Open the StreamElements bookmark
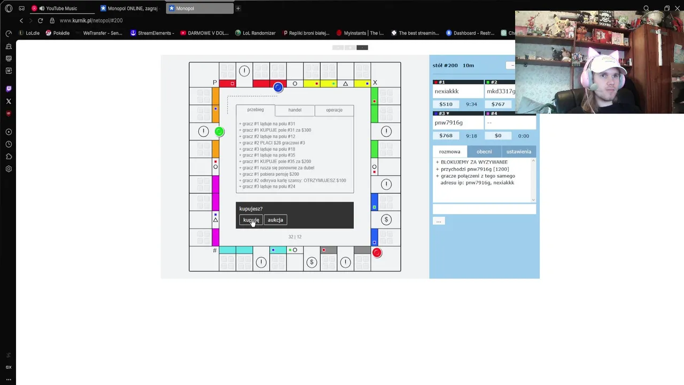 pyautogui.click(x=152, y=33)
